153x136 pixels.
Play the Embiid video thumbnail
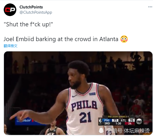(x=78, y=93)
